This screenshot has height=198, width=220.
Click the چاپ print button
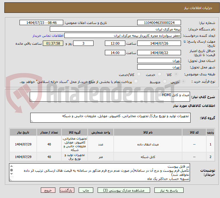(86, 190)
